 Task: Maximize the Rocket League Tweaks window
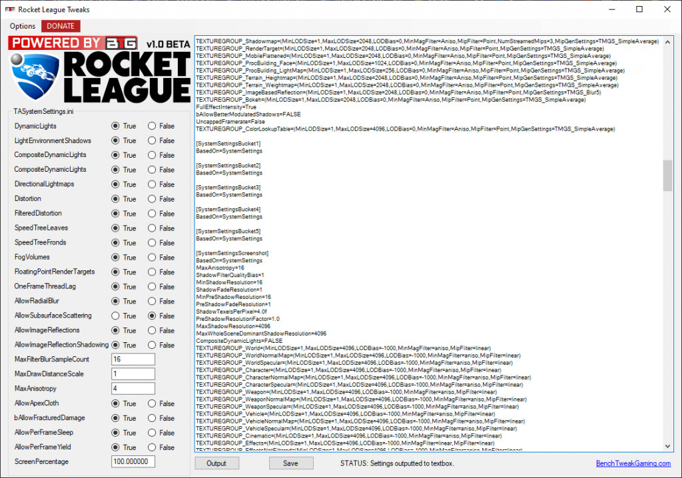[x=639, y=9]
